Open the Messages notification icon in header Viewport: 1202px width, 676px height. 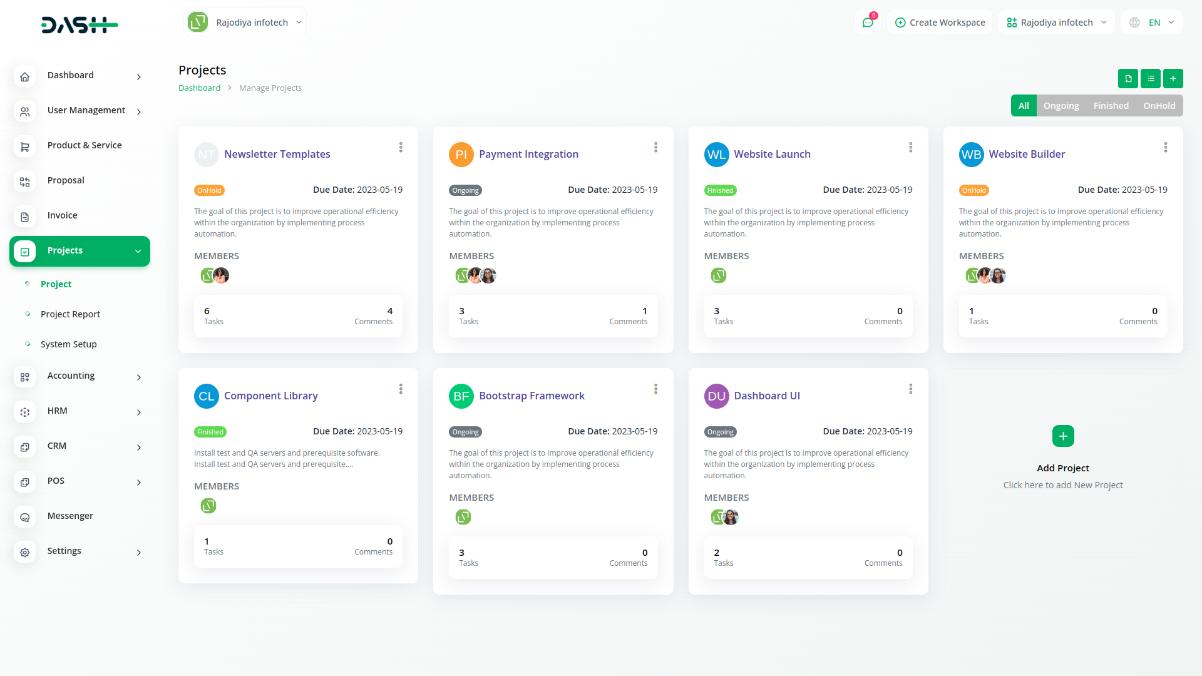[868, 22]
